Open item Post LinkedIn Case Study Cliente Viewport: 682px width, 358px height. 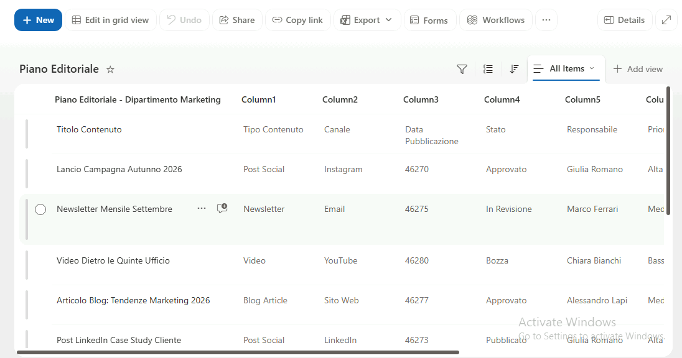[119, 340]
